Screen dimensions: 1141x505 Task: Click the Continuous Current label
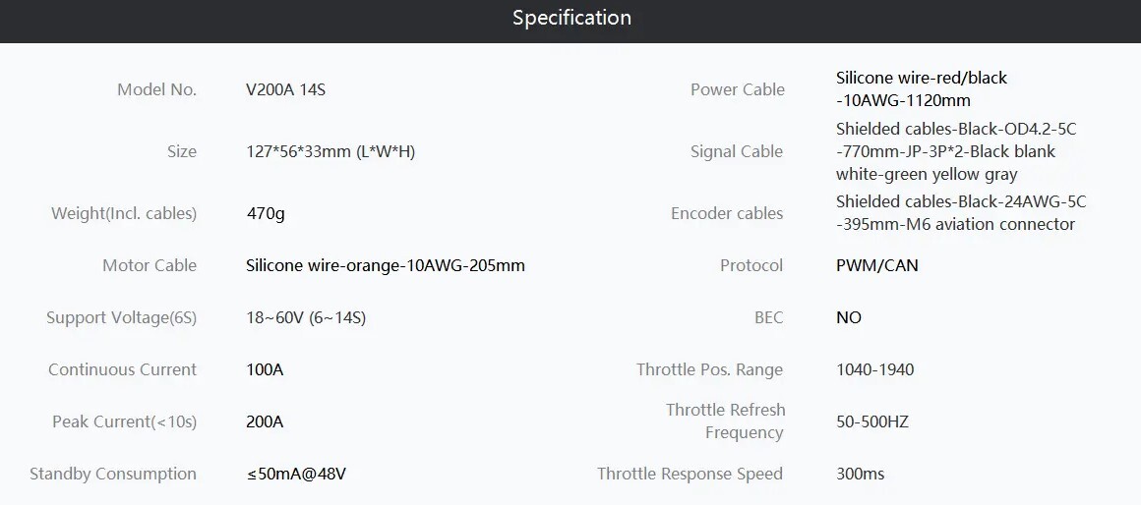(x=122, y=369)
